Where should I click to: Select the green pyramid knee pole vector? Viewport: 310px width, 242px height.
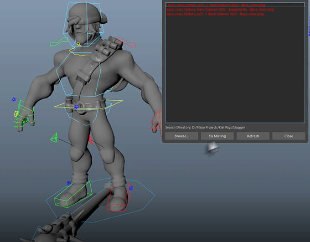pyautogui.click(x=54, y=137)
